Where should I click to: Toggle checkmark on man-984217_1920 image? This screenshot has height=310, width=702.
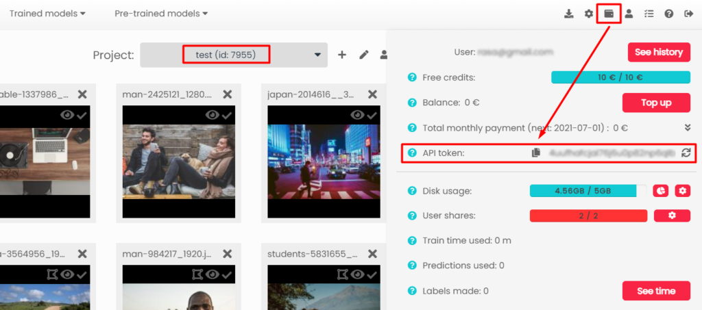227,274
